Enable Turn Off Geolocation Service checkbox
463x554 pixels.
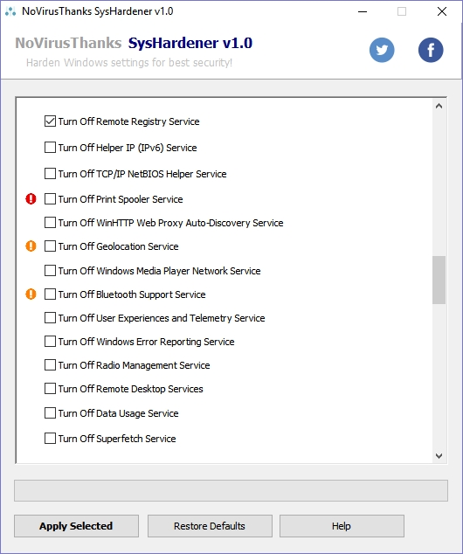click(x=50, y=246)
